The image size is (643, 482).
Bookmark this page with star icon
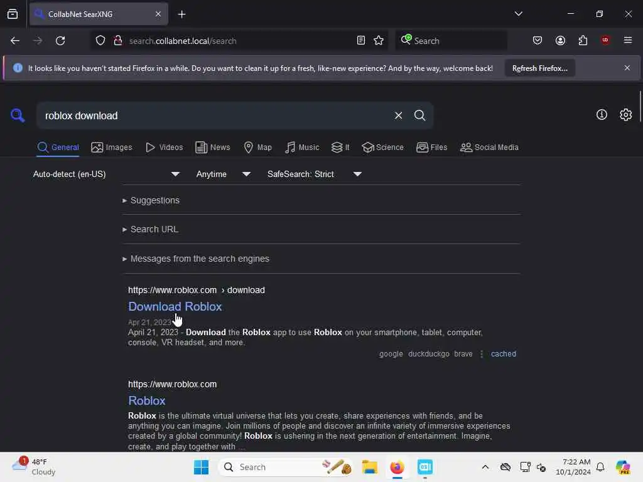coord(379,41)
